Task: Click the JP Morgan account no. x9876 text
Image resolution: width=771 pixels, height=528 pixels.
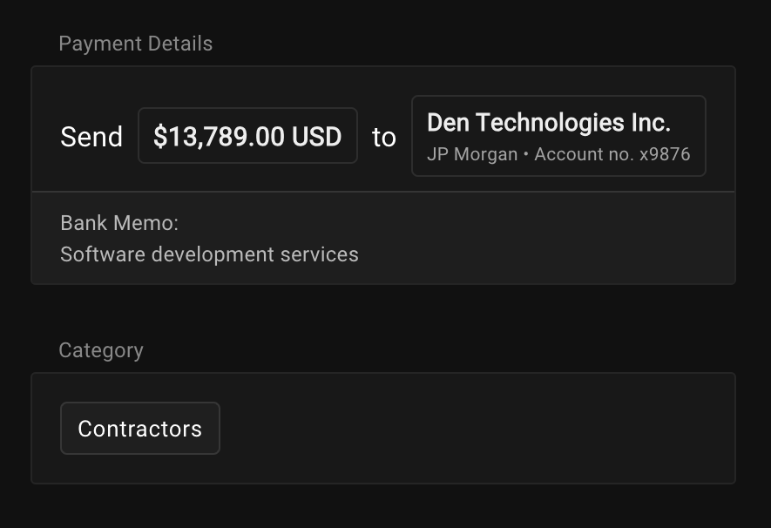Action: [558, 154]
